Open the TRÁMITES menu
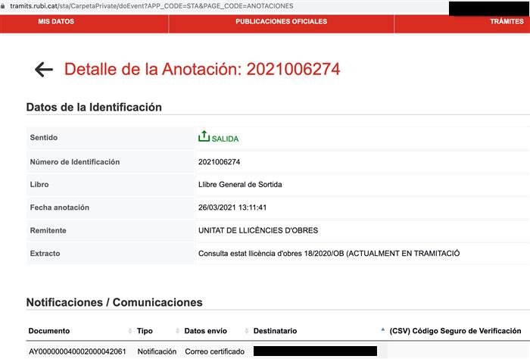Image resolution: width=530 pixels, height=359 pixels. (x=507, y=22)
